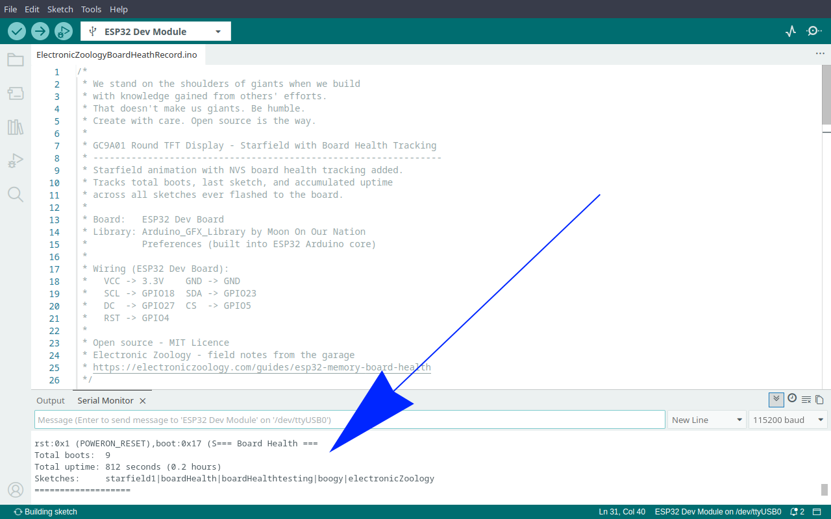Open the Sketchbook folder sidebar panel

pos(16,60)
